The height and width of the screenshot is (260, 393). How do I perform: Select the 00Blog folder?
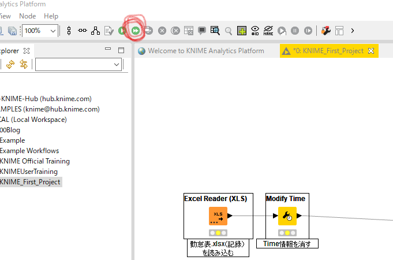(x=10, y=130)
